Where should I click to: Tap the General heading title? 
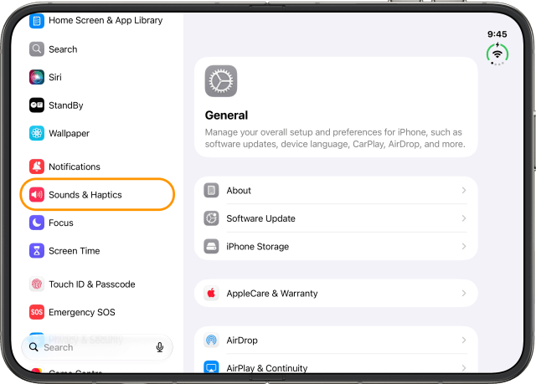[226, 115]
